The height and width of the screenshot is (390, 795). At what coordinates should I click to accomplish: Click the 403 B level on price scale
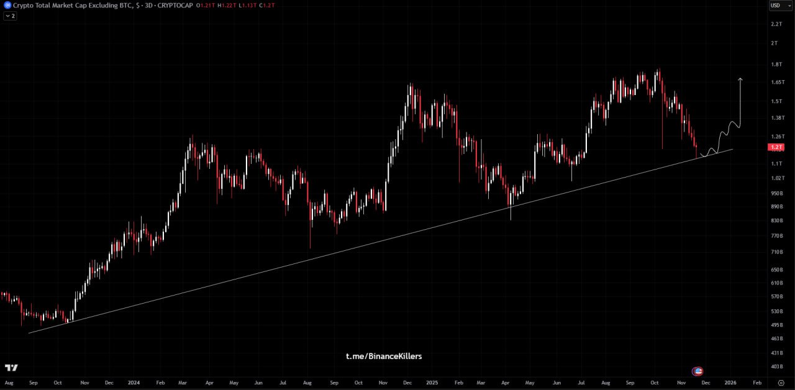[x=776, y=367]
